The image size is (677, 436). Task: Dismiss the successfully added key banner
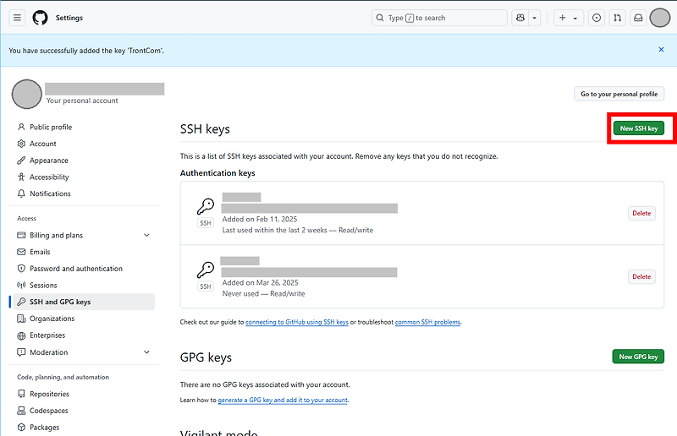(x=661, y=50)
